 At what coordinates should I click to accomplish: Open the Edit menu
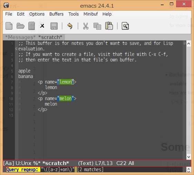click(x=21, y=14)
